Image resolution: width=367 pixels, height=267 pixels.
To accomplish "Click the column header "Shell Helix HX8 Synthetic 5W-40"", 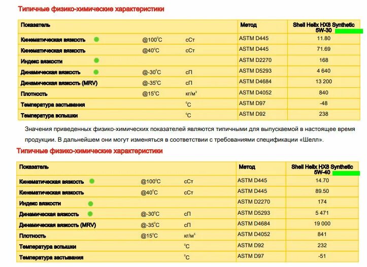I will point(322,170).
